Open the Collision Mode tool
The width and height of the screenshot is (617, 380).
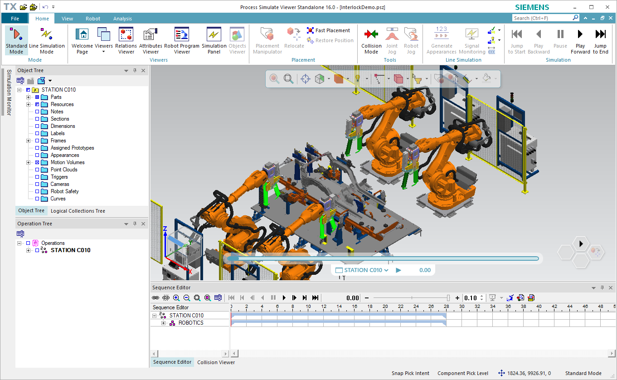[371, 40]
